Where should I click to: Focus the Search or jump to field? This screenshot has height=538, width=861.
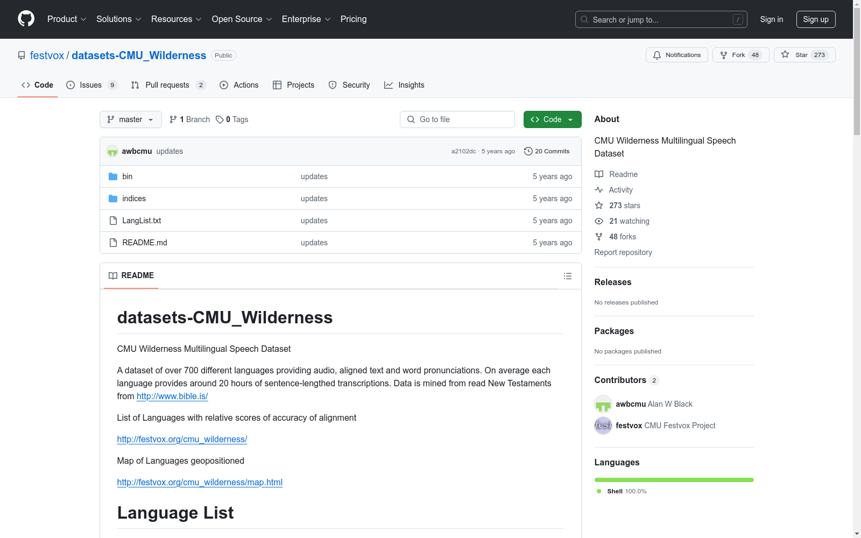[x=661, y=19]
